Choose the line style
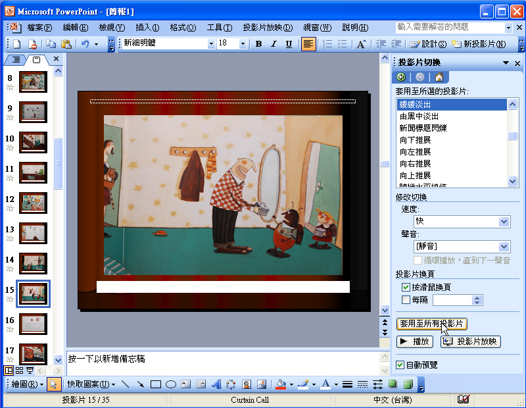This screenshot has height=408, width=526. (x=347, y=384)
